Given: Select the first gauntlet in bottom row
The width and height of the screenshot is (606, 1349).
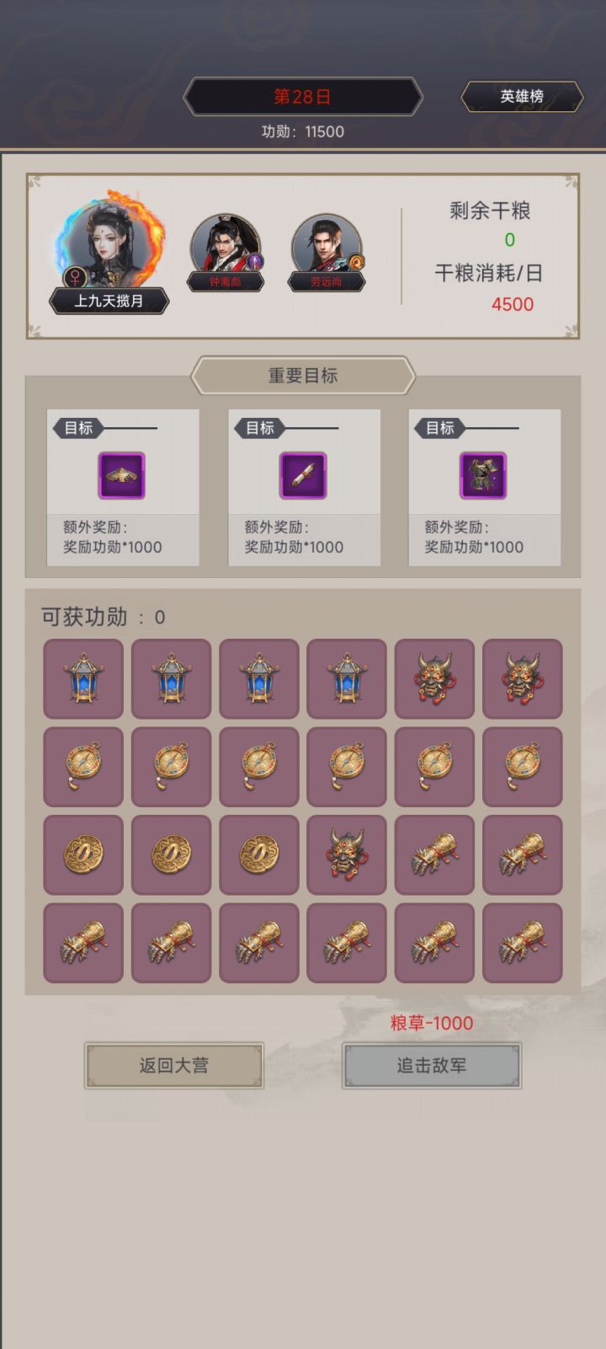Looking at the screenshot, I should point(83,943).
